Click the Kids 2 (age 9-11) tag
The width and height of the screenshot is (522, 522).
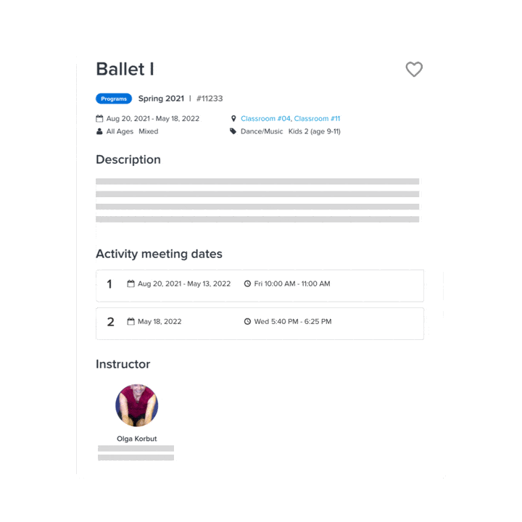coord(314,131)
